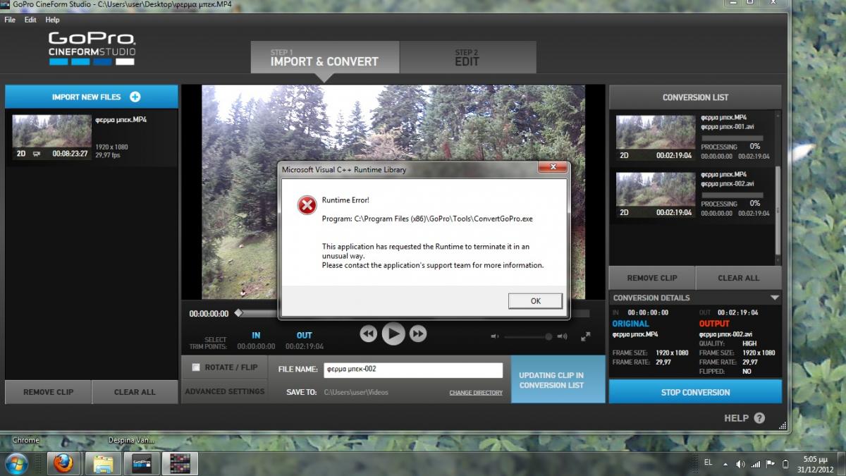Open the File menu
Image resolution: width=846 pixels, height=476 pixels.
point(10,20)
